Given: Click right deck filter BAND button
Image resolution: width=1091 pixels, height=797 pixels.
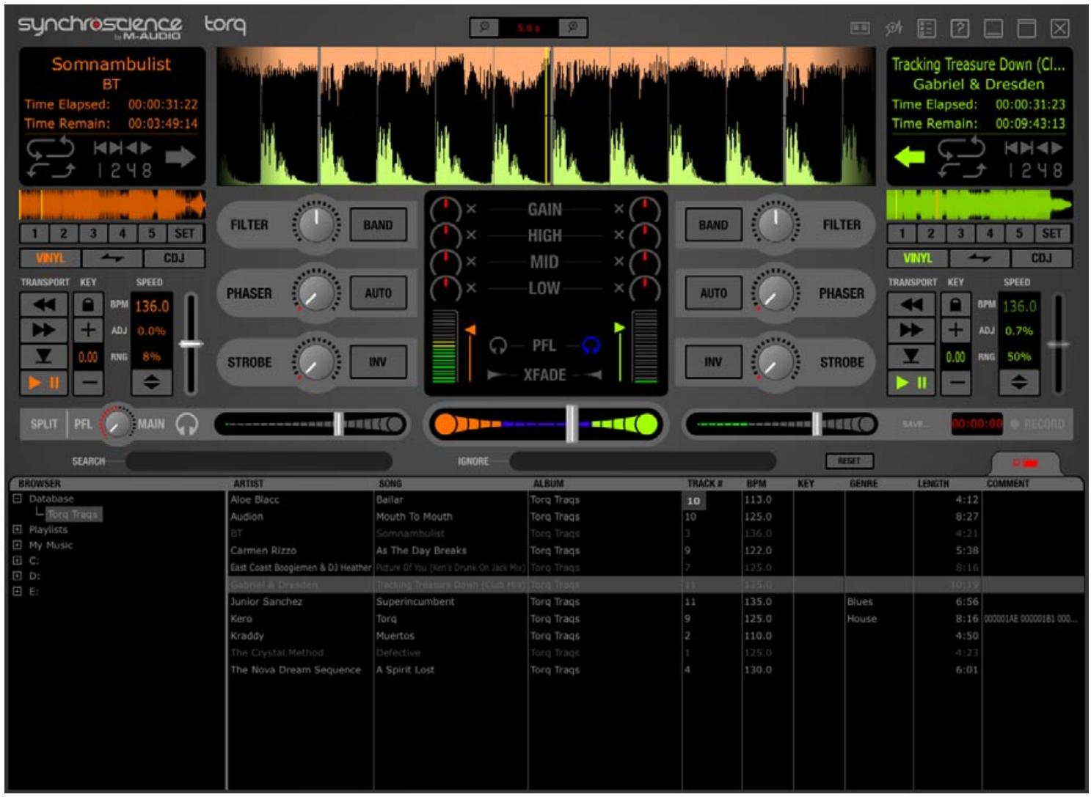Looking at the screenshot, I should pyautogui.click(x=713, y=225).
